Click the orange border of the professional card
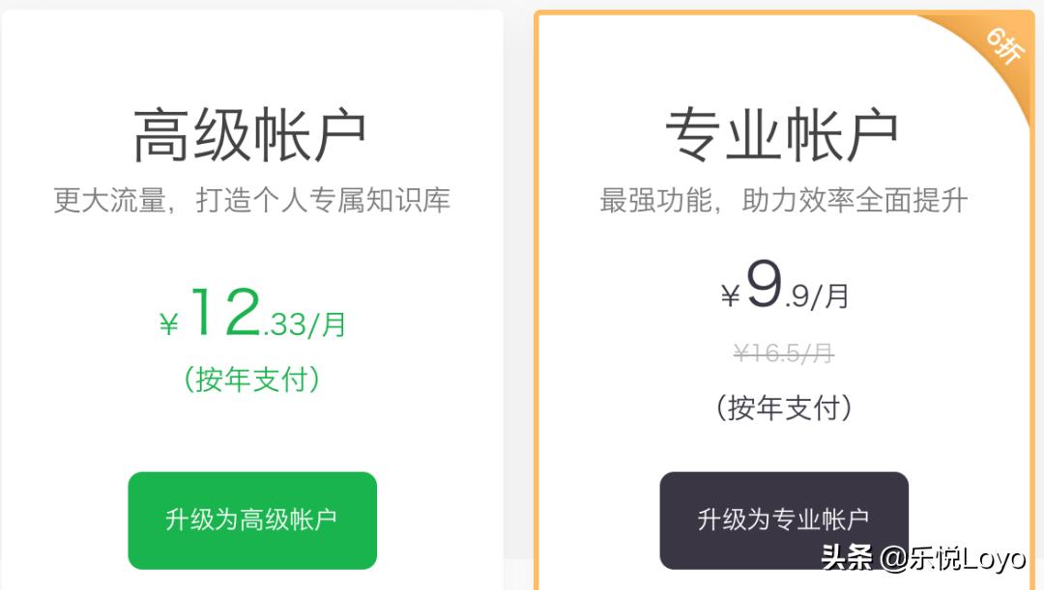1044x590 pixels. (x=541, y=290)
